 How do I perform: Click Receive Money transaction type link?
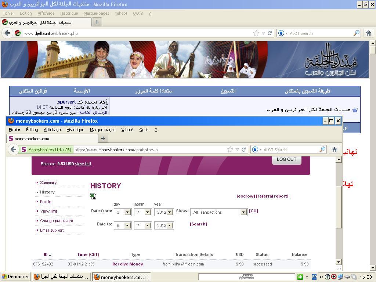tap(127, 264)
